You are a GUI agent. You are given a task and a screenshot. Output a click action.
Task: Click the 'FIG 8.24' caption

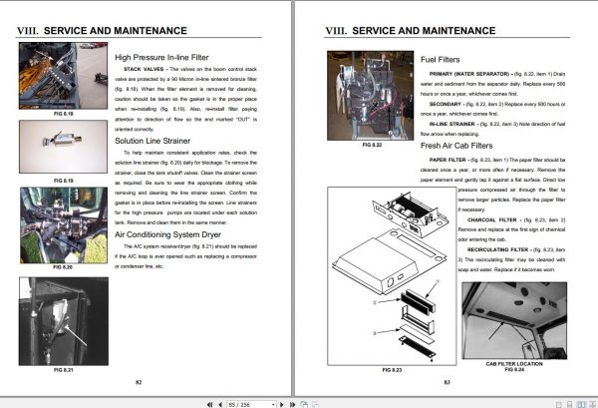pos(514,369)
